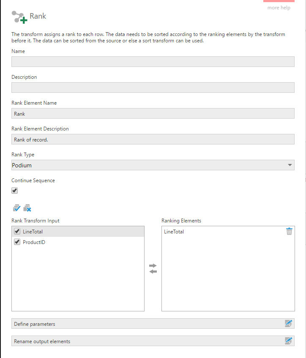The image size is (306, 358).
Task: Open the Rename output elements edit icon
Action: (x=289, y=341)
